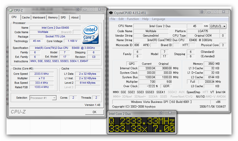Click the Core Speed value '2333.5 MHz'

[x=42, y=74]
